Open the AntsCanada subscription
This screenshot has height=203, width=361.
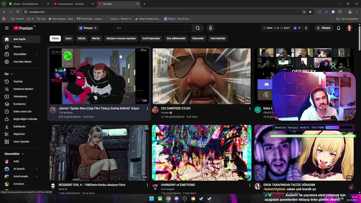click(x=21, y=176)
